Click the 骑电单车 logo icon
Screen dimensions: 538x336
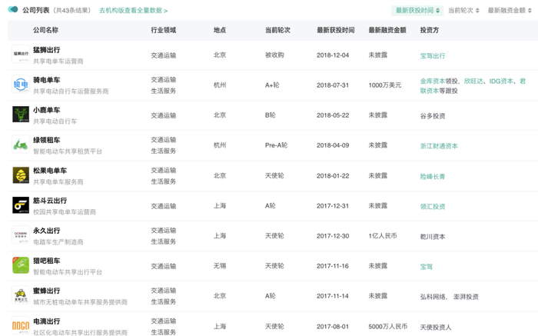point(21,85)
